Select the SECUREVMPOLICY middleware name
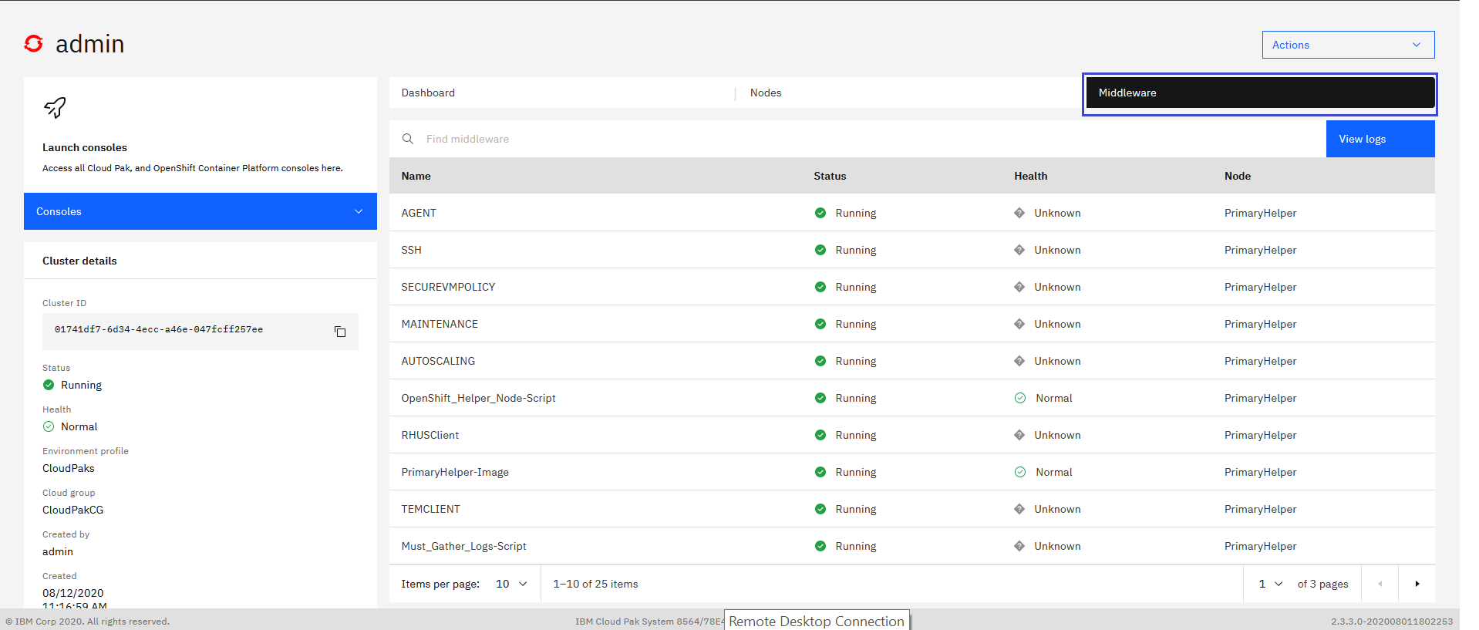The image size is (1479, 630). click(448, 287)
